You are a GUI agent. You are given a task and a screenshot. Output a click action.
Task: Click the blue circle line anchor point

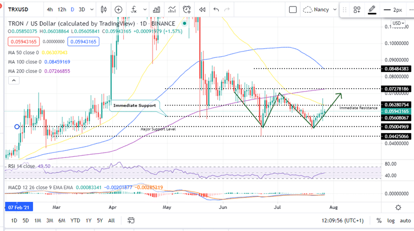(x=17, y=127)
